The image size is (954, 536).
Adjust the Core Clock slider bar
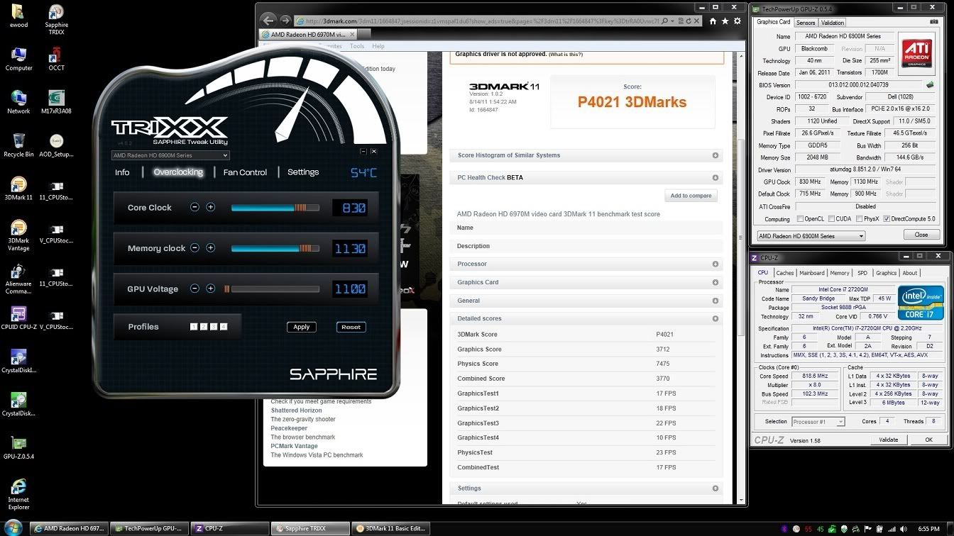pyautogui.click(x=275, y=208)
